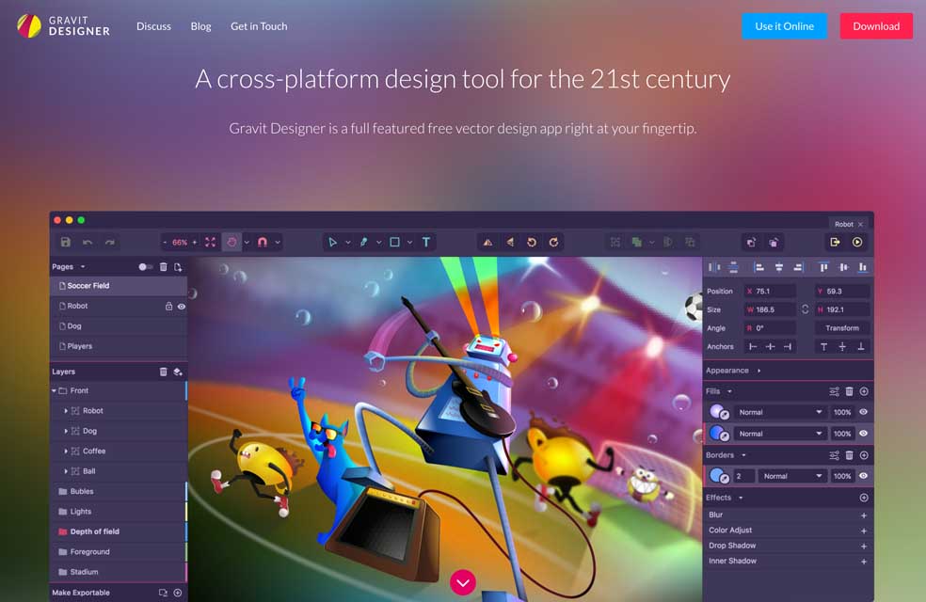Switch to the Robot document tab
Image resolution: width=926 pixels, height=602 pixels.
[x=844, y=224]
